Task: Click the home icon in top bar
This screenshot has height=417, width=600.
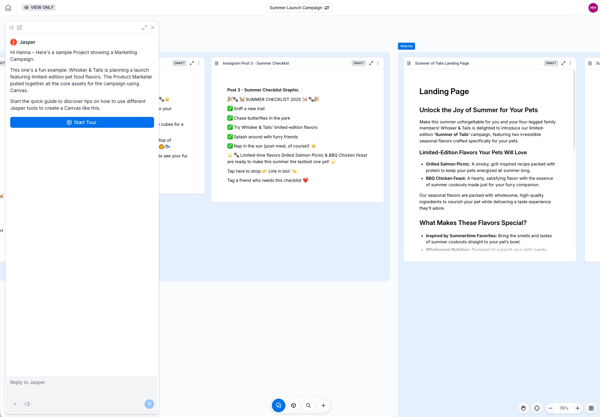Action: pos(8,8)
